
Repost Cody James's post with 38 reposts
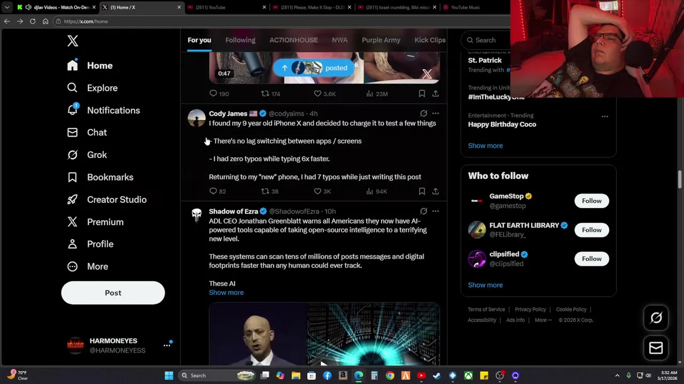pyautogui.click(x=269, y=191)
